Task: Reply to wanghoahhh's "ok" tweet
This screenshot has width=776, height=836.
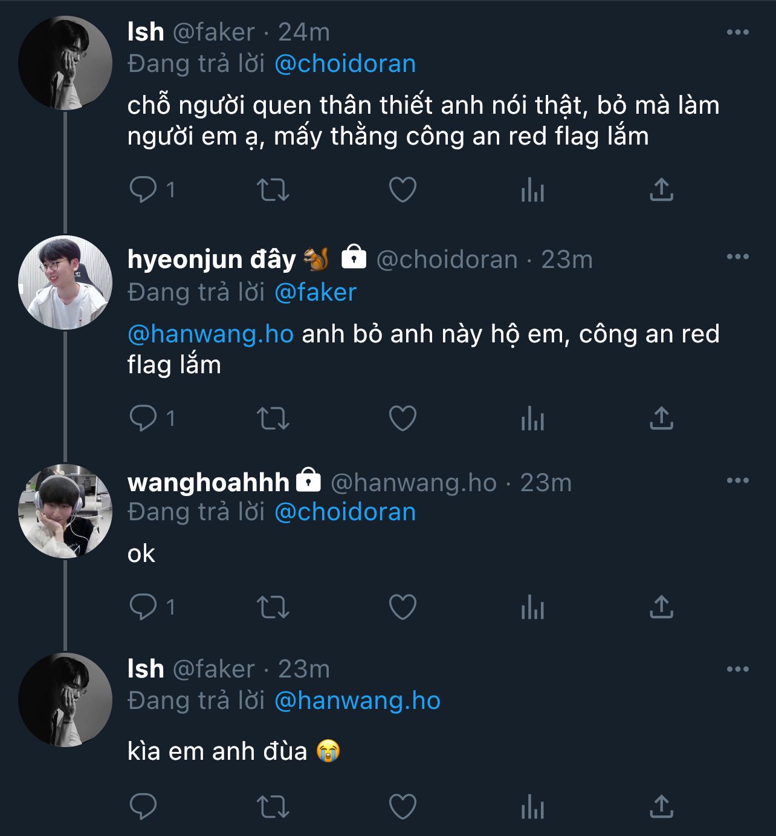Action: click(x=143, y=607)
